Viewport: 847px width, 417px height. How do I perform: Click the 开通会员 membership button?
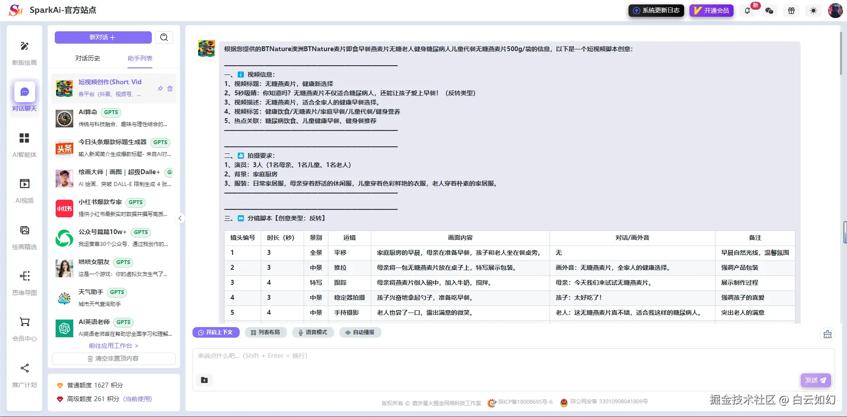click(x=711, y=11)
